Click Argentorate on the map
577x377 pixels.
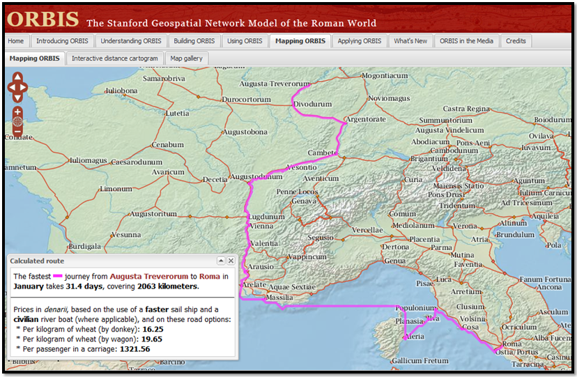pyautogui.click(x=366, y=119)
